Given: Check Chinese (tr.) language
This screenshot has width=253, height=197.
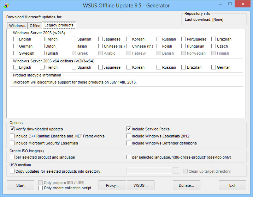Looking at the screenshot, I should click(x=129, y=46).
